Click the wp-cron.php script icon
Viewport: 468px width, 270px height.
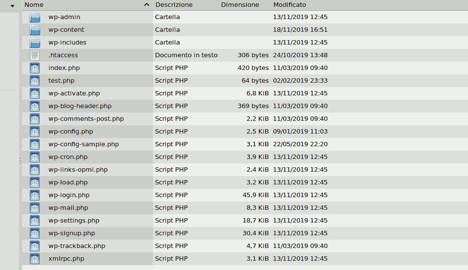35,157
